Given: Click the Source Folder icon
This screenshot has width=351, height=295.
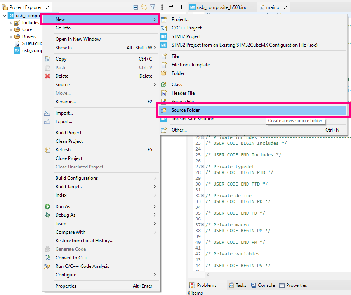Looking at the screenshot, I should 163,110.
